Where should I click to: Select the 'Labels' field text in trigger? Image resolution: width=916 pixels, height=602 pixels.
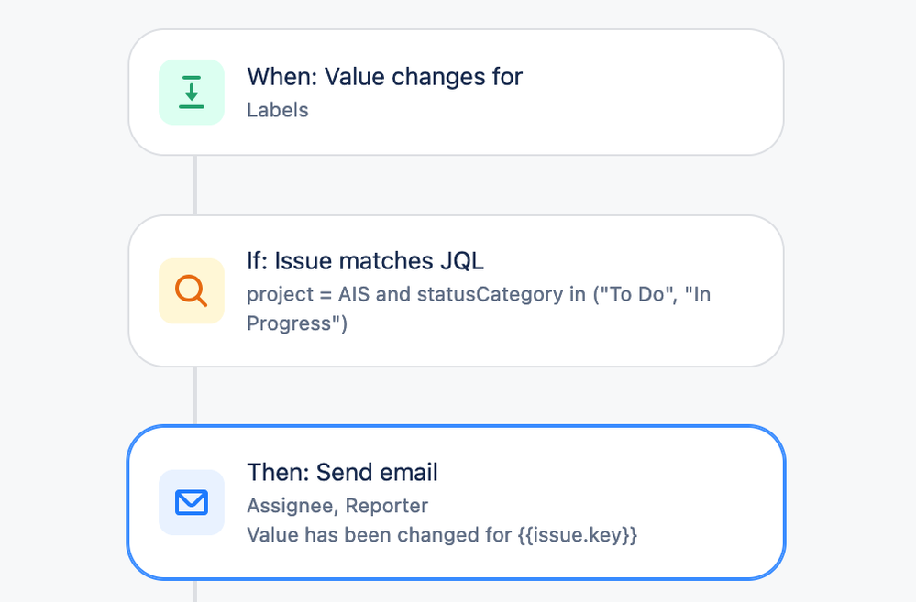tap(277, 111)
